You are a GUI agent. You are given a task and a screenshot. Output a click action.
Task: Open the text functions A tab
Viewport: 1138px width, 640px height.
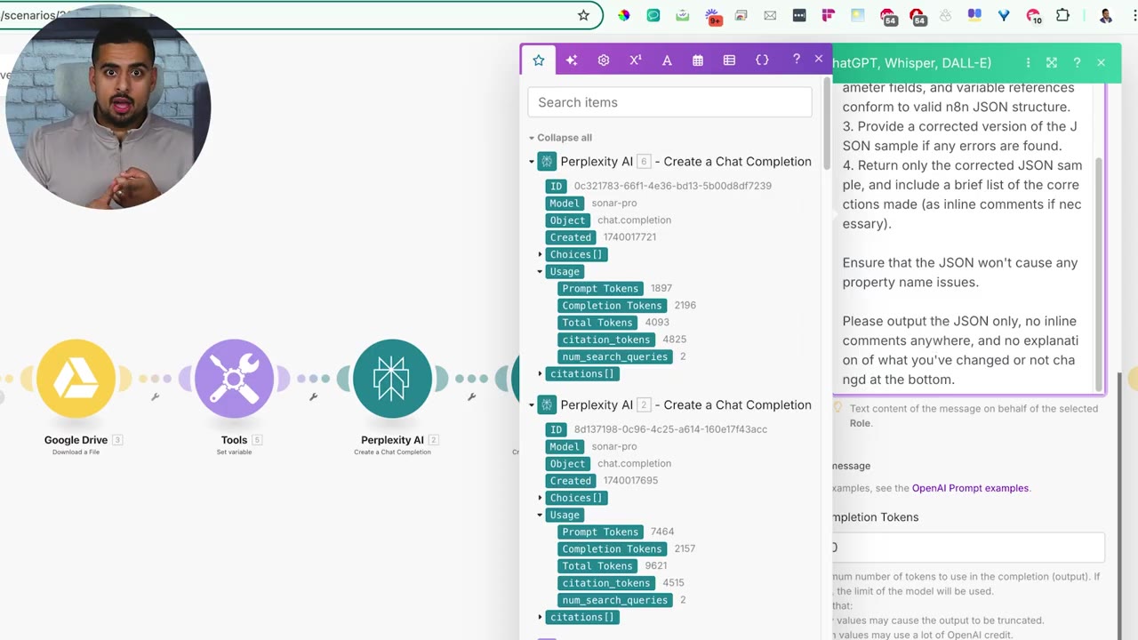(667, 60)
